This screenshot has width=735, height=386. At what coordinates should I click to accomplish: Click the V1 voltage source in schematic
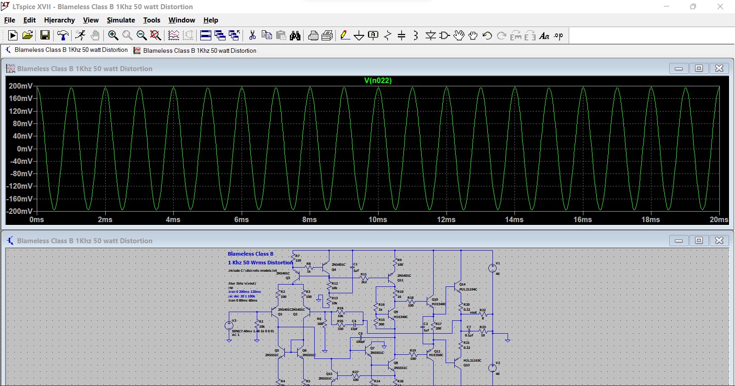(x=492, y=268)
